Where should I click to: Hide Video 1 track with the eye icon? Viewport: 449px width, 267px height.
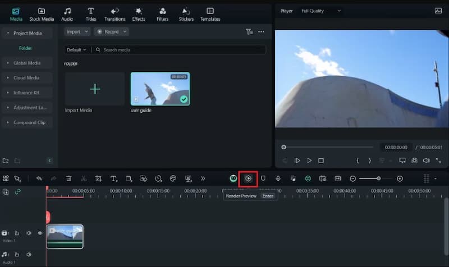40,233
